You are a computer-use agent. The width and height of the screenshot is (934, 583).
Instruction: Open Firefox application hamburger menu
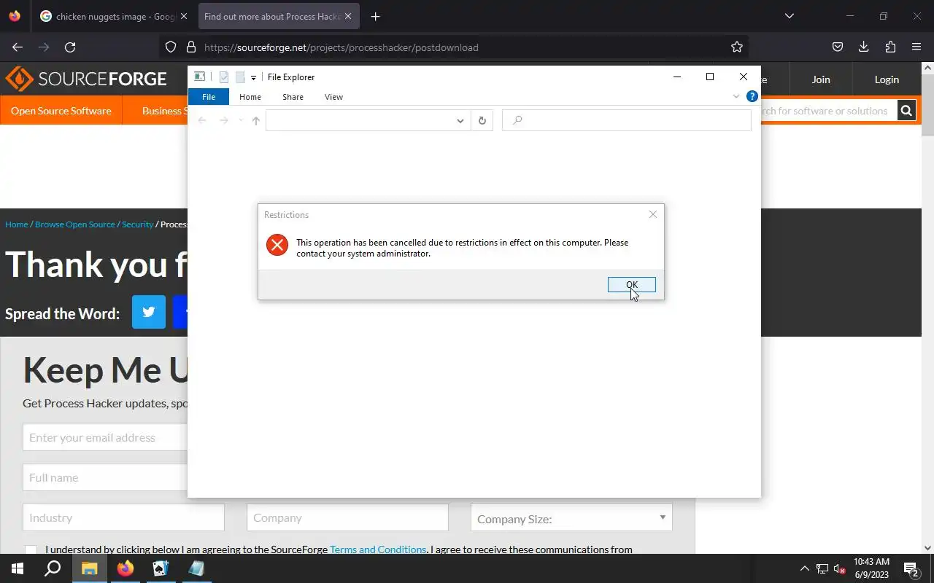pos(916,47)
